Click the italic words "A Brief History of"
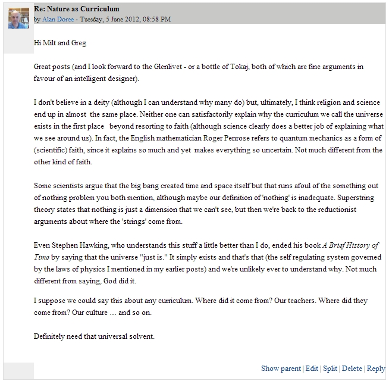 click(x=350, y=245)
